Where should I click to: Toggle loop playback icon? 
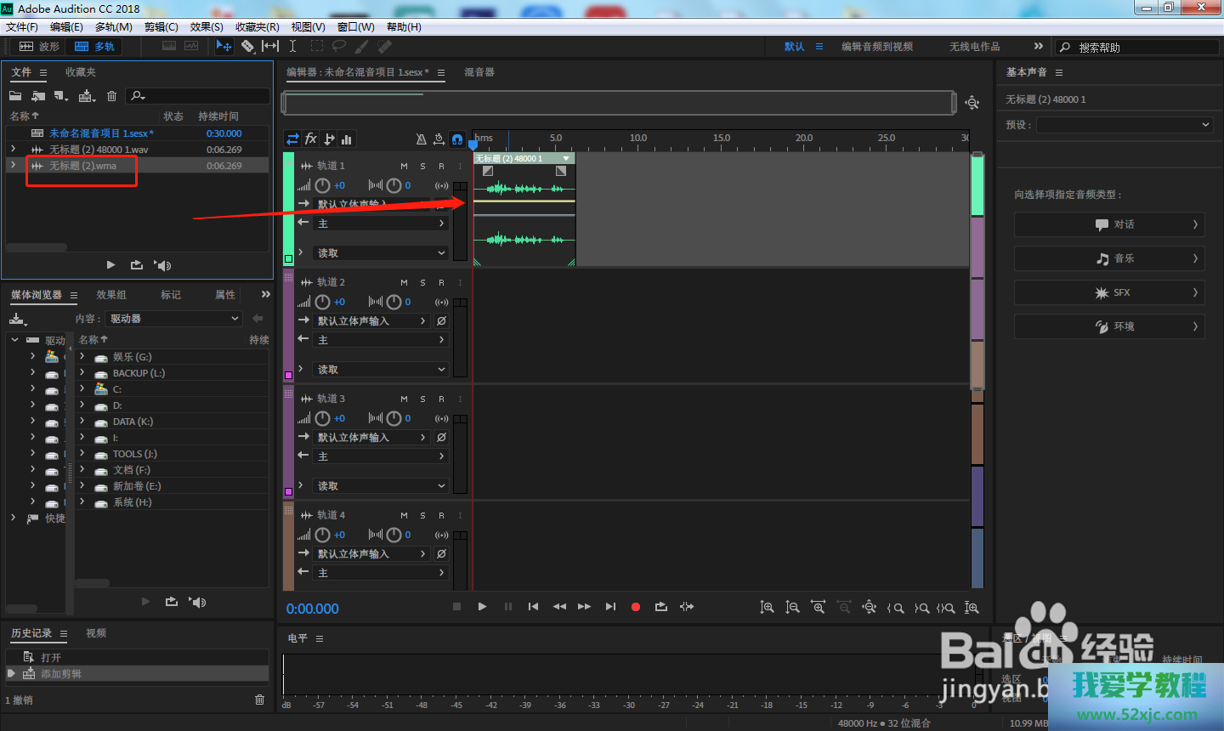point(660,607)
